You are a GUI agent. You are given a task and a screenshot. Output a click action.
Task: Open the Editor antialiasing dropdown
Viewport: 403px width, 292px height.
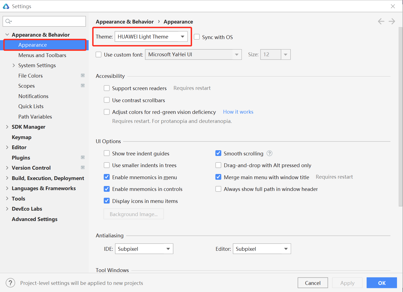point(262,249)
